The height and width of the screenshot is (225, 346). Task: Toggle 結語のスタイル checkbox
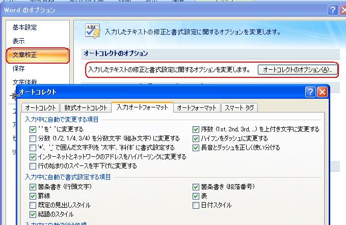pos(33,214)
